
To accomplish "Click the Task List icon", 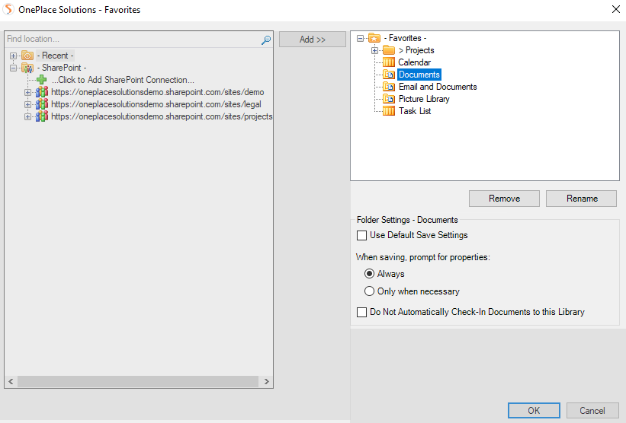I will 389,111.
